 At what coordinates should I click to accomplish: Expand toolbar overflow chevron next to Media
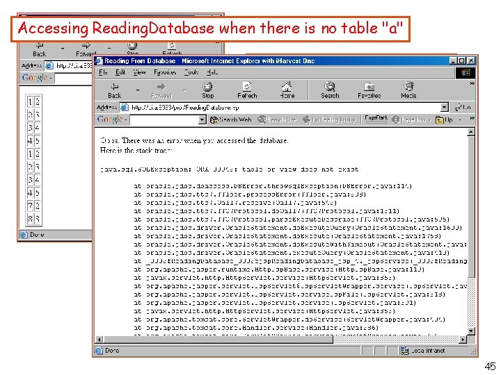[x=472, y=83]
